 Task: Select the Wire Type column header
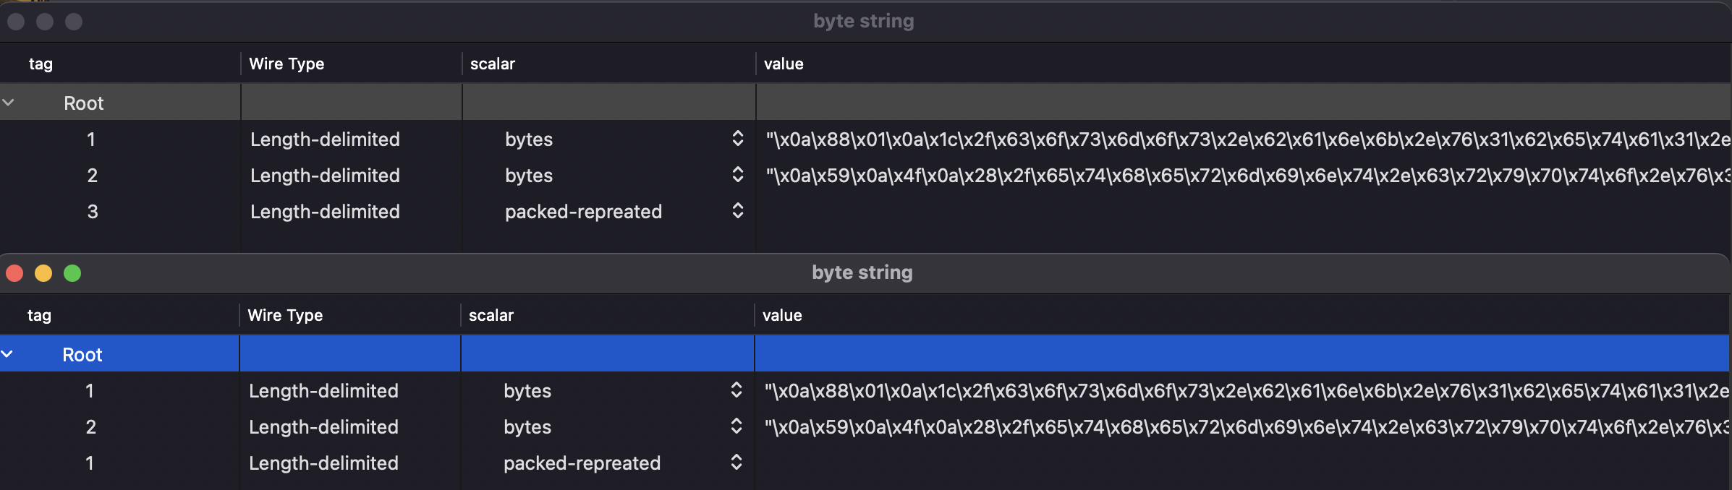point(286,64)
